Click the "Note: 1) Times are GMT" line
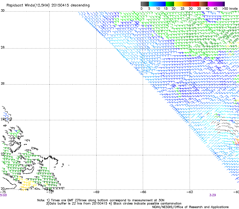Image resolution: width=239 pixels, height=209 pixels. point(101,200)
